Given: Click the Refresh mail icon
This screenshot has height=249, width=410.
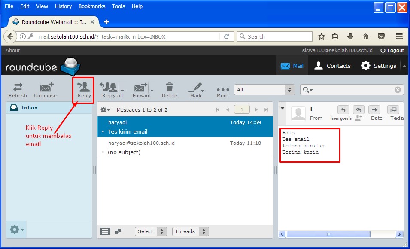Looking at the screenshot, I should click(18, 88).
